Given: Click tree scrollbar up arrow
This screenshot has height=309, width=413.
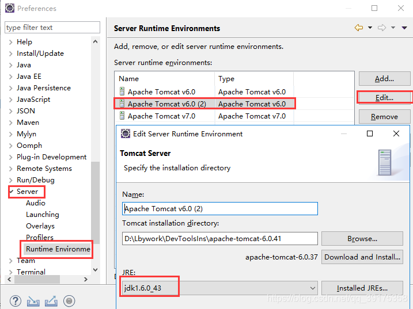Looking at the screenshot, I should (x=96, y=41).
